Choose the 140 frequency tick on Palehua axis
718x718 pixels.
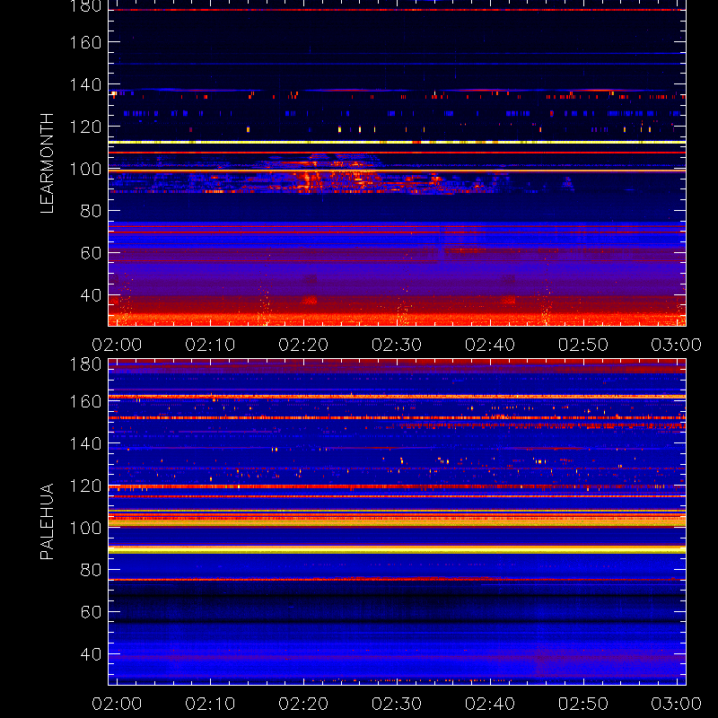pyautogui.click(x=85, y=443)
